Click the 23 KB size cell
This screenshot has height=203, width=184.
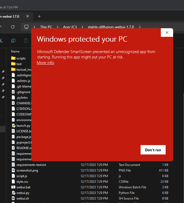pos(164,182)
